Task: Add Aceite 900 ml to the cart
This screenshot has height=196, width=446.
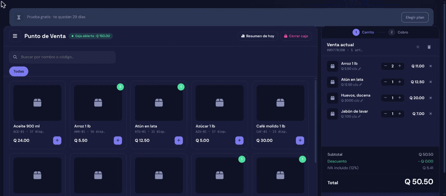Action: (x=57, y=140)
